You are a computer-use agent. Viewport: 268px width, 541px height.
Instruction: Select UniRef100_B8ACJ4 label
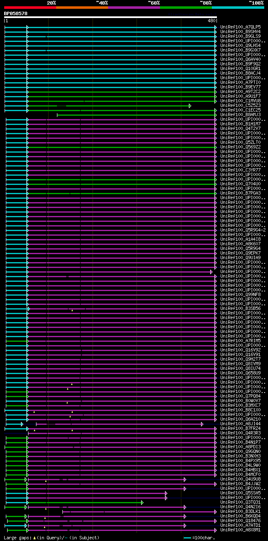point(240,73)
